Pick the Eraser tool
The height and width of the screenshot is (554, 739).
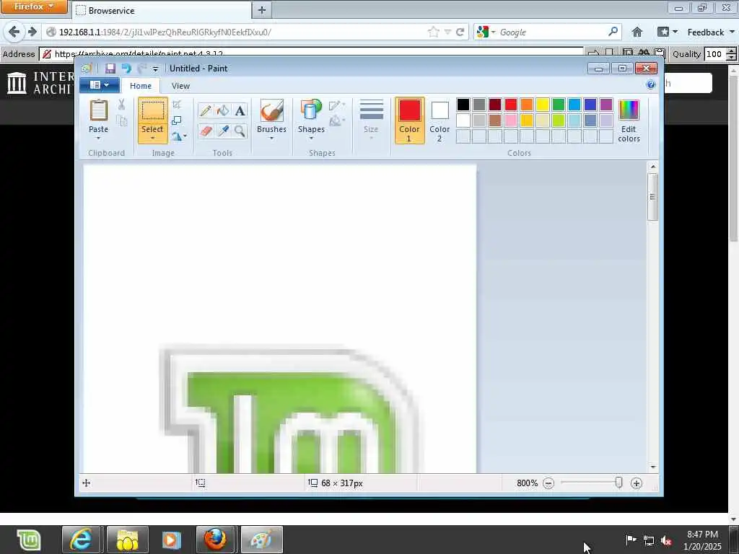click(x=206, y=131)
